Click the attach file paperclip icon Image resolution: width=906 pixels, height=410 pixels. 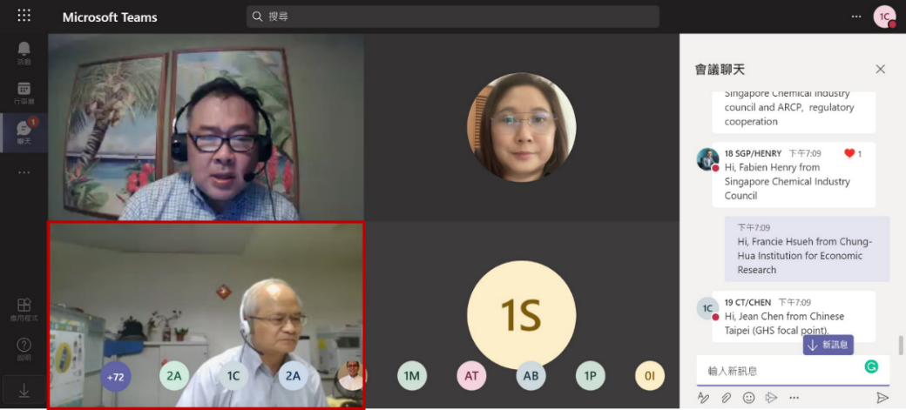726,398
